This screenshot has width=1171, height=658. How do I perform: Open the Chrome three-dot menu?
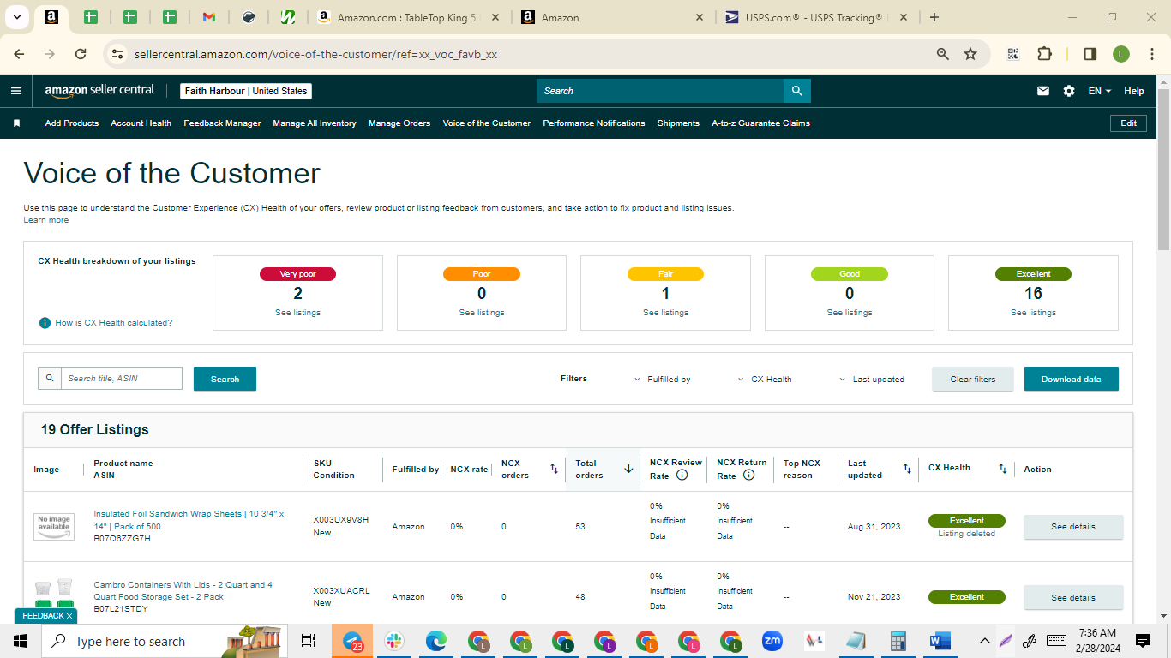coord(1151,54)
